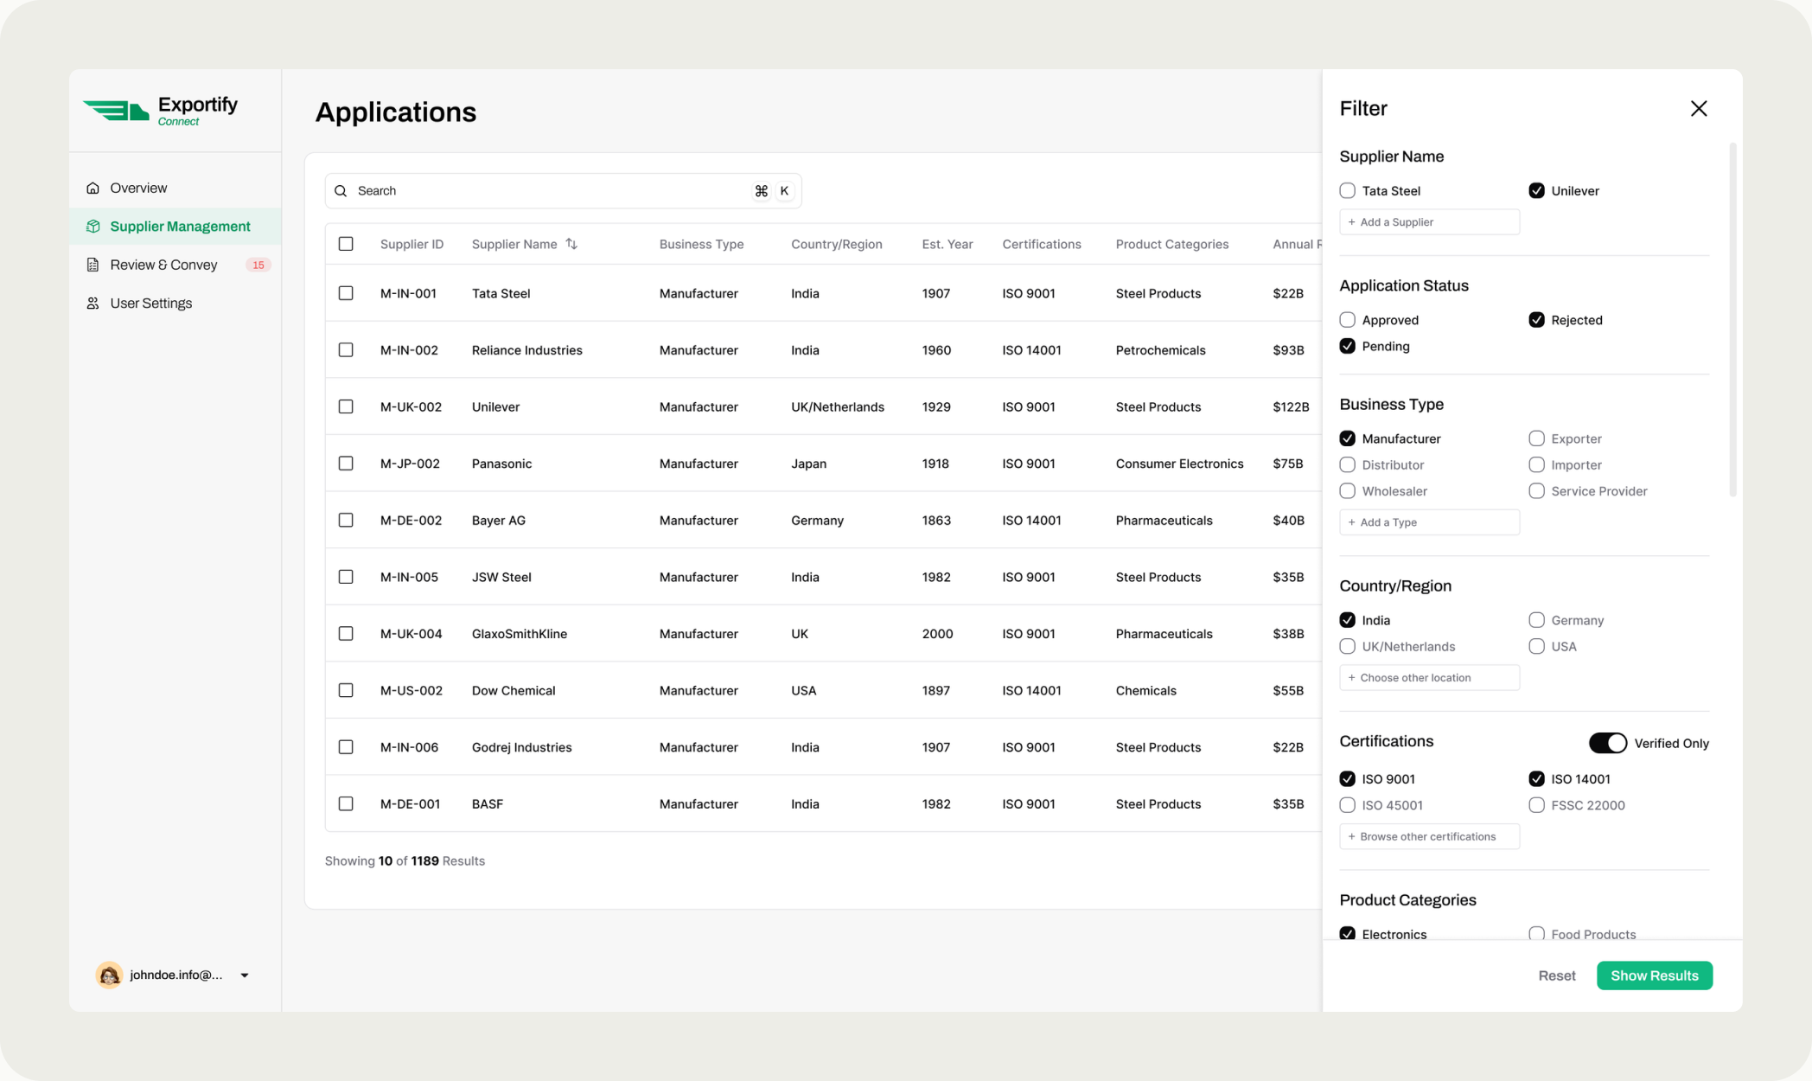Open User Settings

175,304
